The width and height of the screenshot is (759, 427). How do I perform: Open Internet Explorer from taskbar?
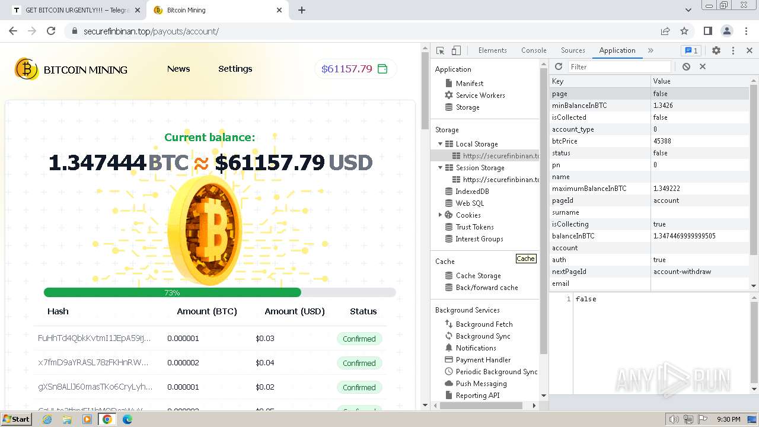[47, 419]
